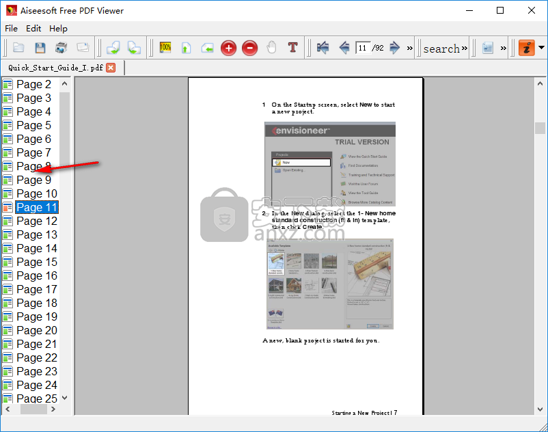Click the rotate page right icon

pyautogui.click(x=113, y=48)
